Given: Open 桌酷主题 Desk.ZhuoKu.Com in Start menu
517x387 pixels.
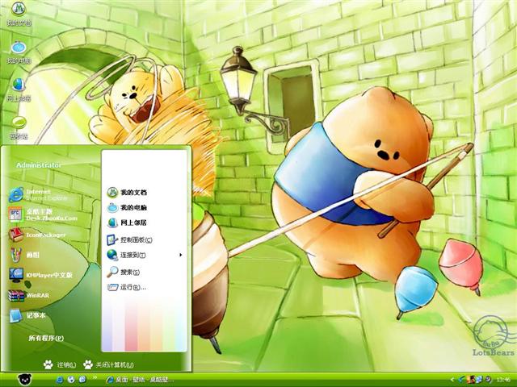Looking at the screenshot, I should pos(43,214).
